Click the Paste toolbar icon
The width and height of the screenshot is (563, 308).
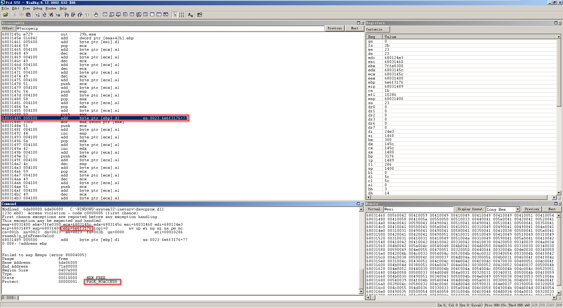point(28,15)
